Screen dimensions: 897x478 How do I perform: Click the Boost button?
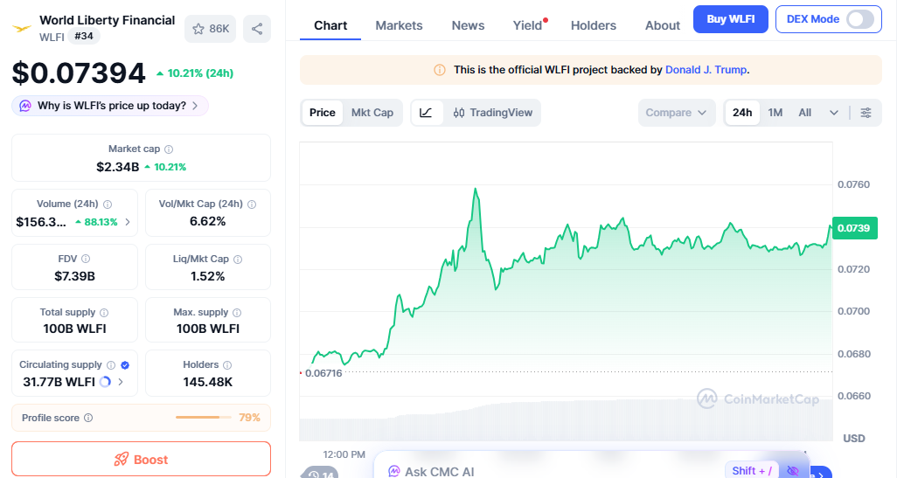[x=141, y=459]
